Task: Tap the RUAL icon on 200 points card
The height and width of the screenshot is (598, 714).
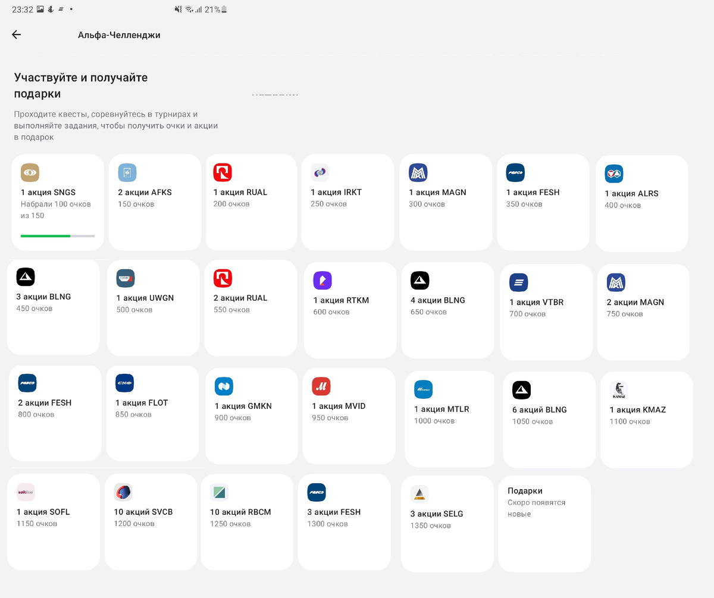Action: pos(223,172)
